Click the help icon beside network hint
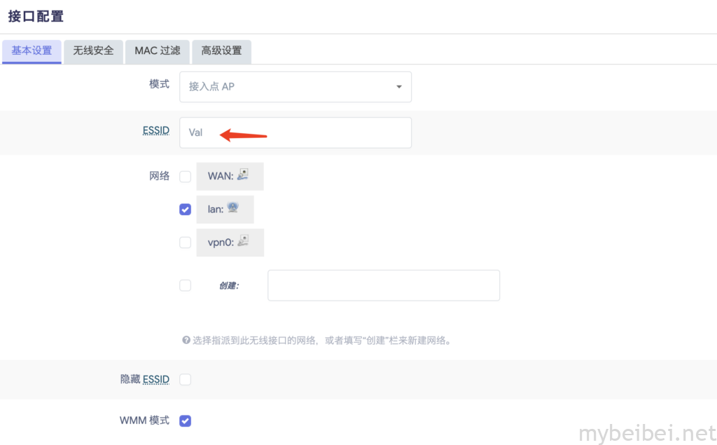 [x=186, y=340]
